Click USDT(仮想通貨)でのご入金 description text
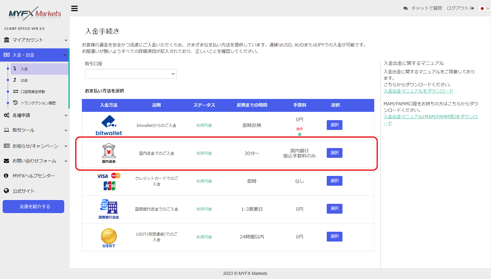This screenshot has height=279, width=491. 157,237
